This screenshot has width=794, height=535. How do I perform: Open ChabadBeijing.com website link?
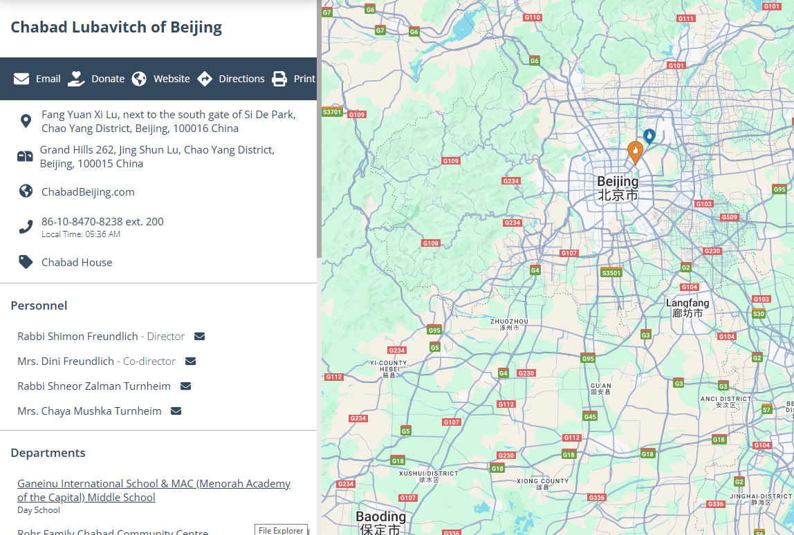[88, 192]
